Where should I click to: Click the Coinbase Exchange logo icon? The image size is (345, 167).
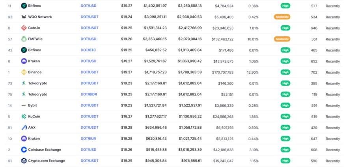(x=24, y=150)
